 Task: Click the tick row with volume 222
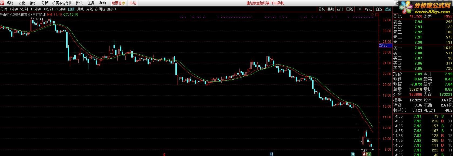pyautogui.click(x=423, y=150)
